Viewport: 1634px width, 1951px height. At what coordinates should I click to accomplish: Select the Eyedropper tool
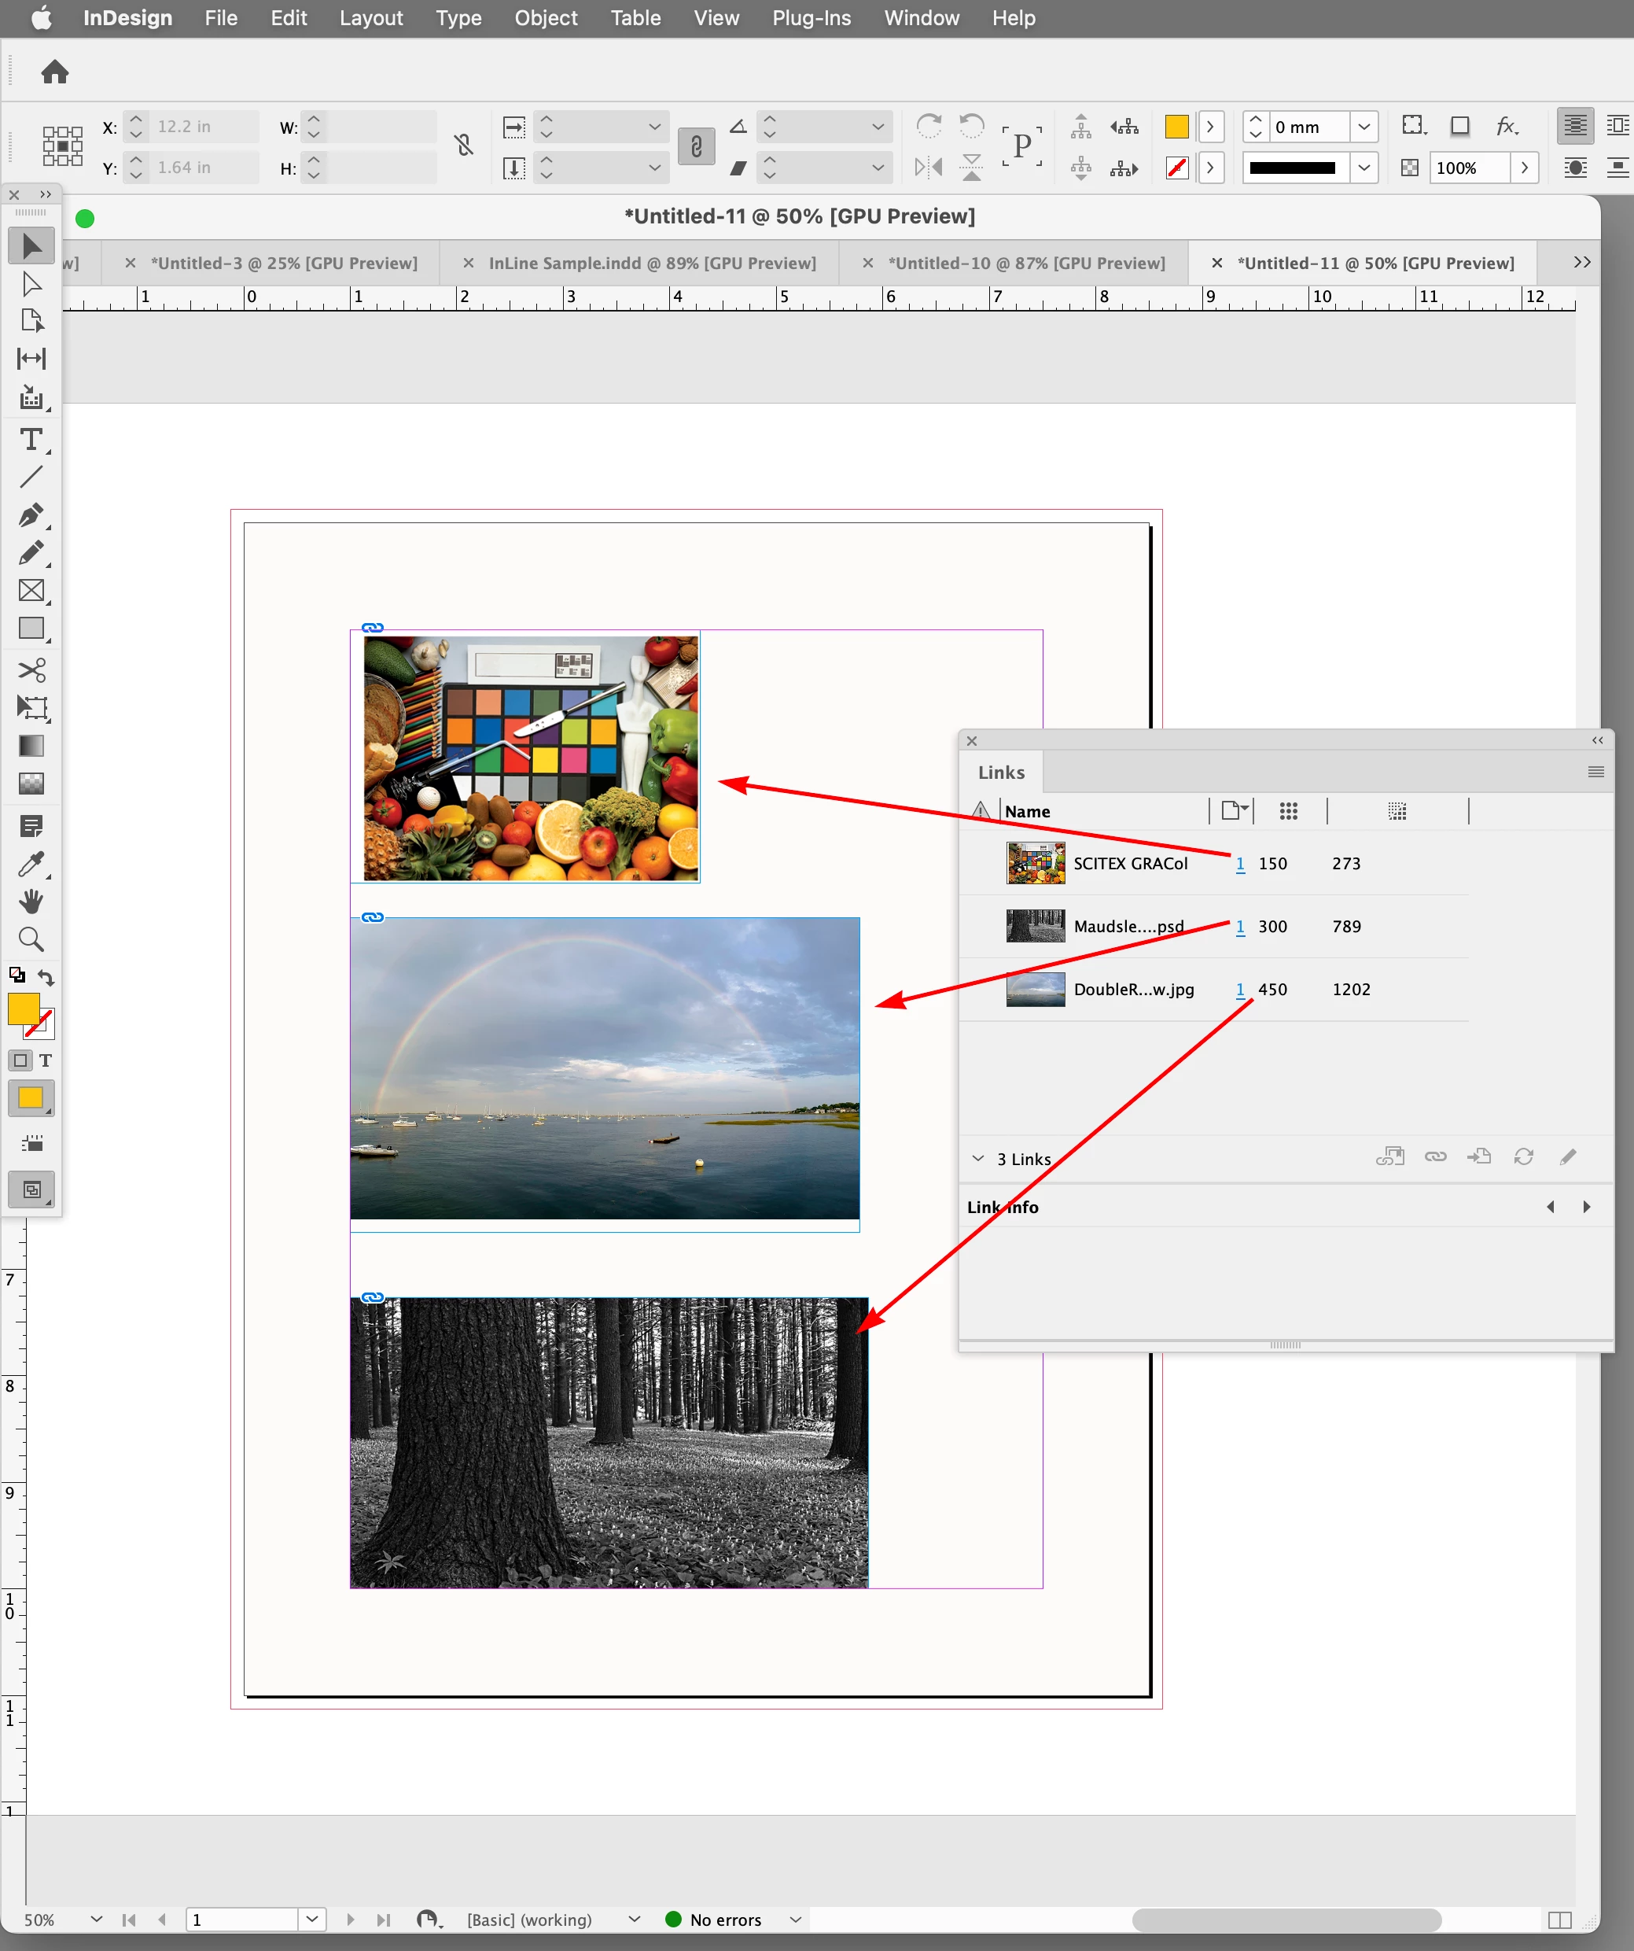pyautogui.click(x=31, y=864)
